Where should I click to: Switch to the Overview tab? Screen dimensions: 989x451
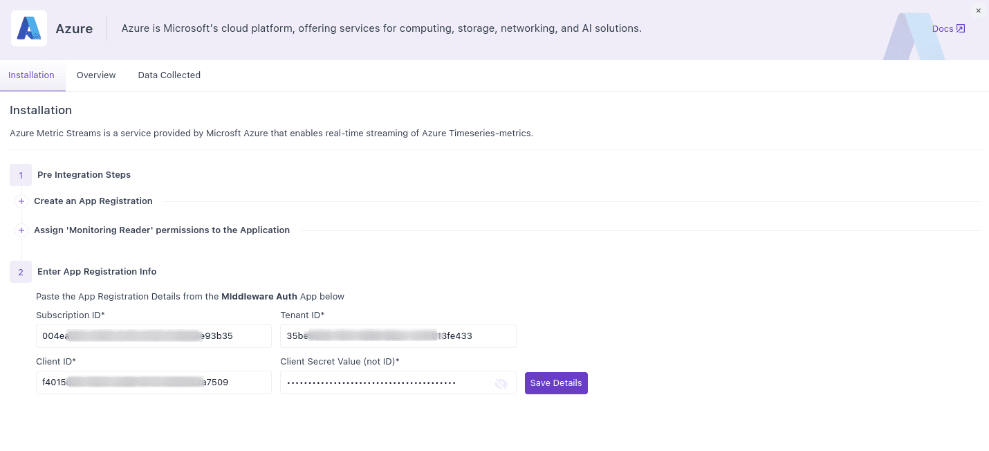(95, 75)
